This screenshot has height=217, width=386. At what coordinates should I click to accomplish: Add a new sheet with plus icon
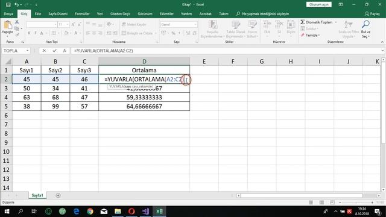[x=58, y=195]
